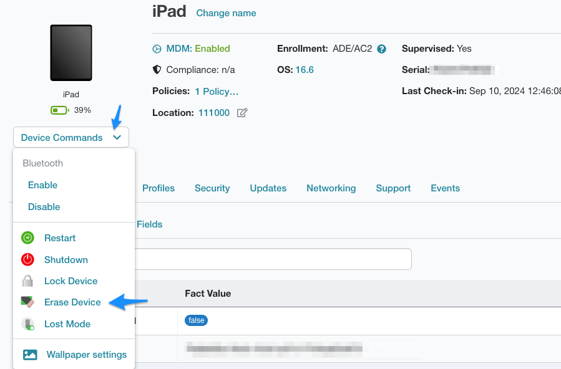Viewport: 561px width, 369px height.
Task: Open the Device Commands dropdown
Action: tap(71, 138)
